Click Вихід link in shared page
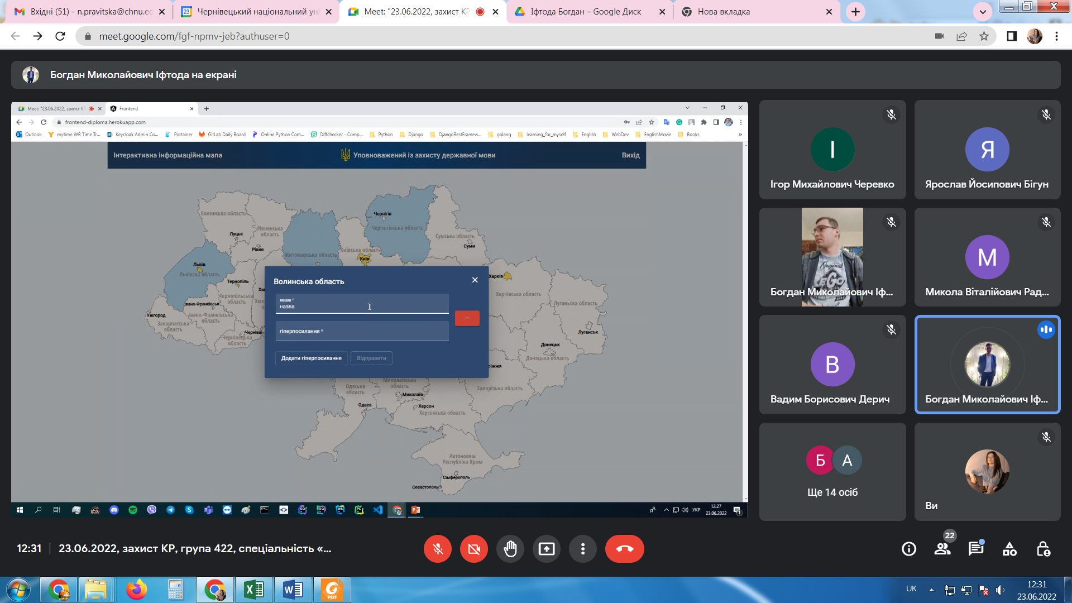Screen dimensions: 1072x603 pyautogui.click(x=630, y=155)
